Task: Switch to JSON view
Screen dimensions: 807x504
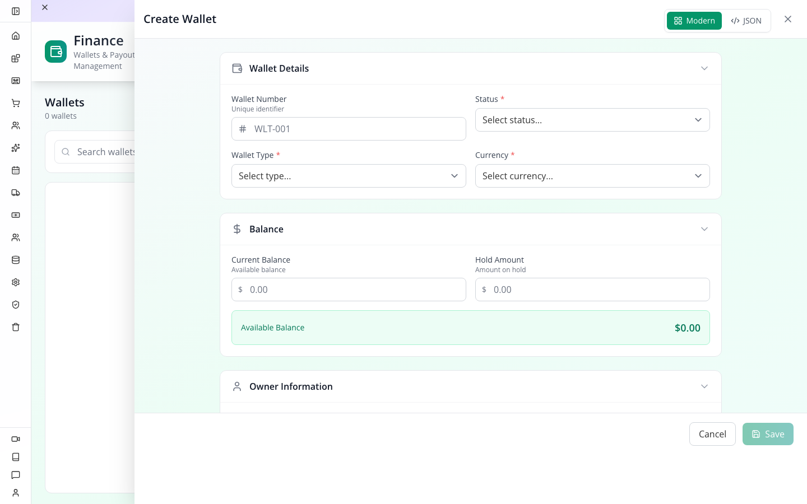Action: [746, 21]
